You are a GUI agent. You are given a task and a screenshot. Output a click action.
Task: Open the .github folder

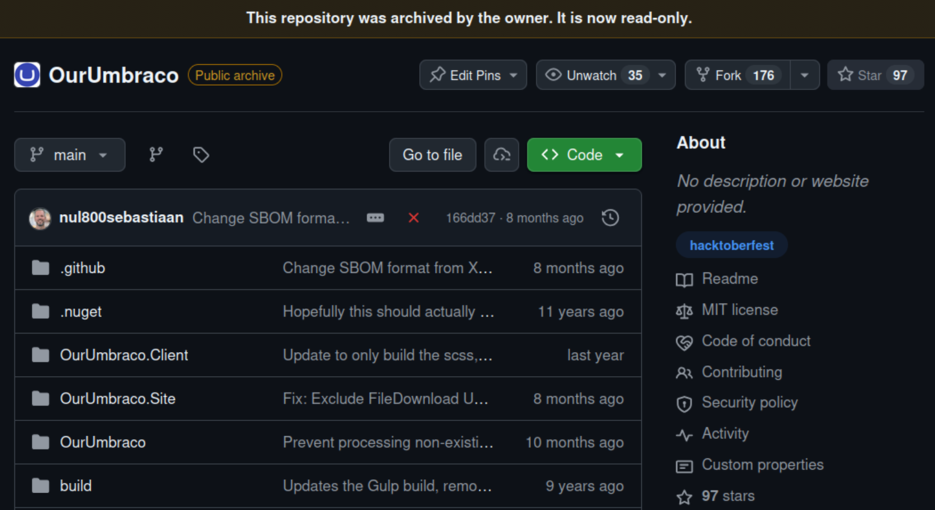[x=82, y=268]
